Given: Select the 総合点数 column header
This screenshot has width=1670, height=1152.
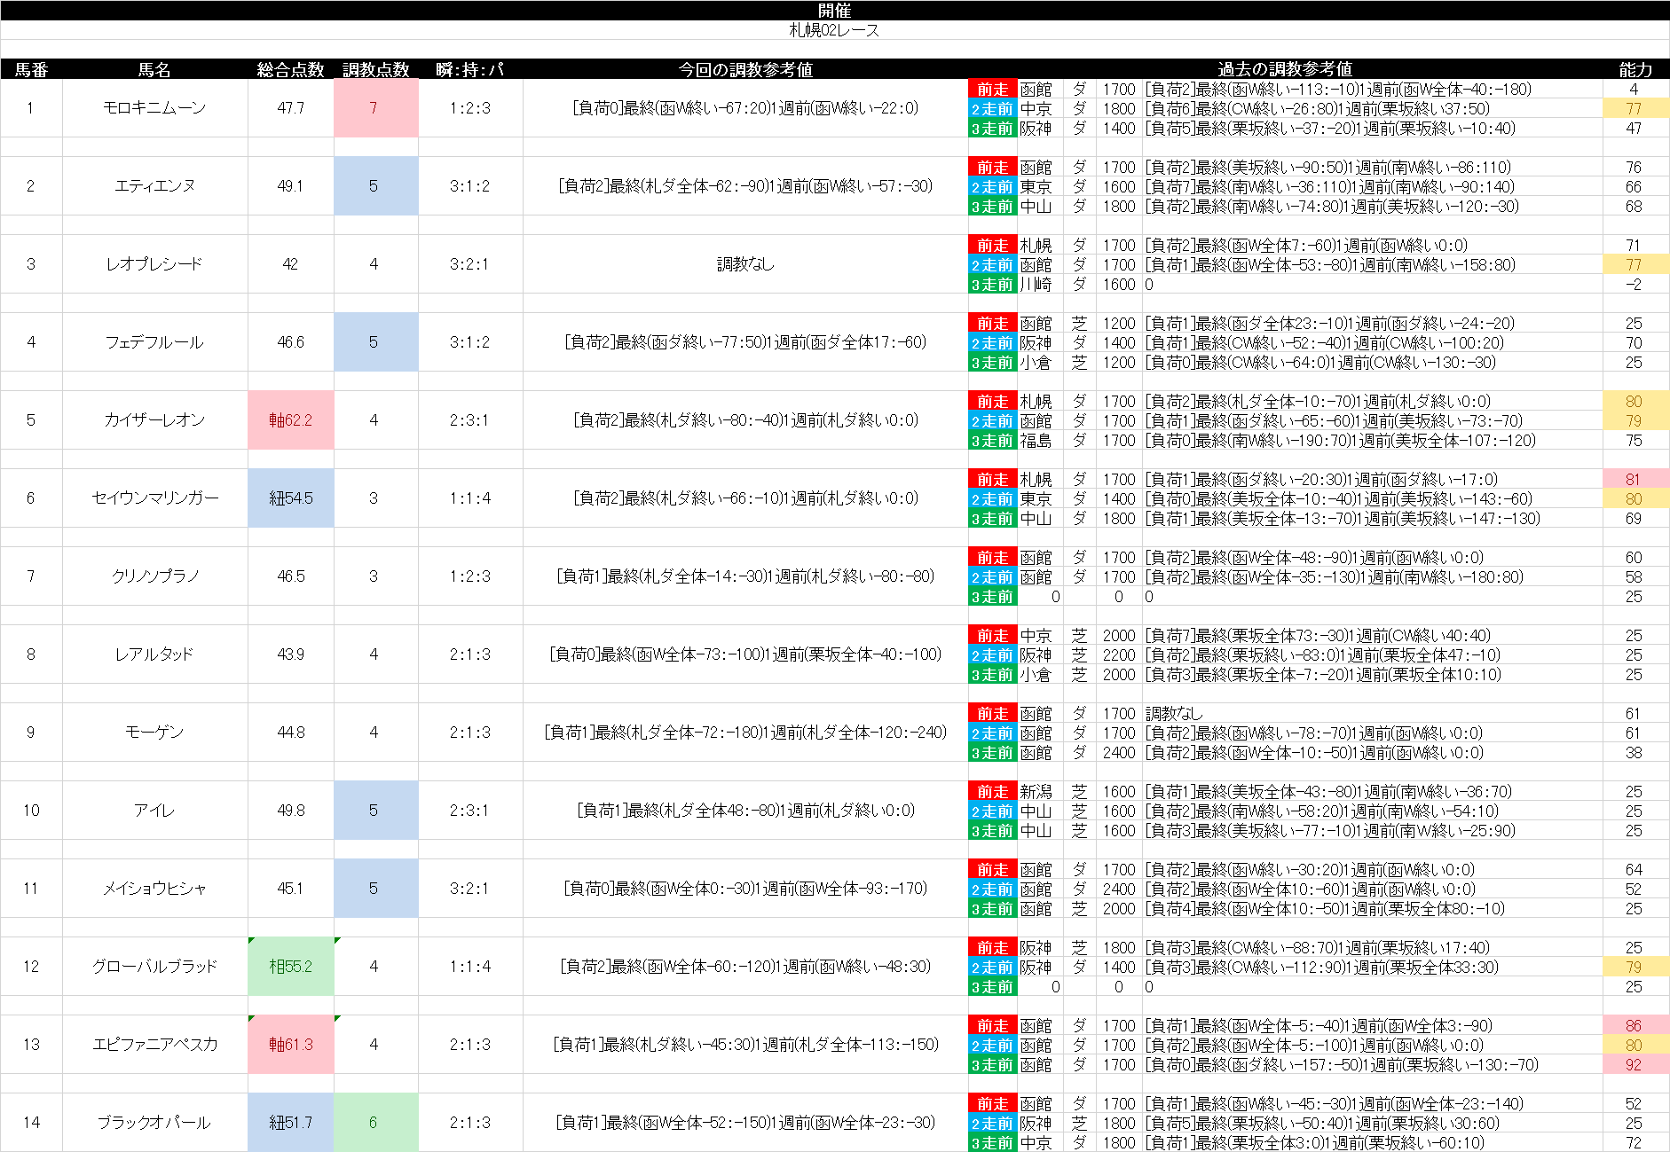Looking at the screenshot, I should 290,69.
